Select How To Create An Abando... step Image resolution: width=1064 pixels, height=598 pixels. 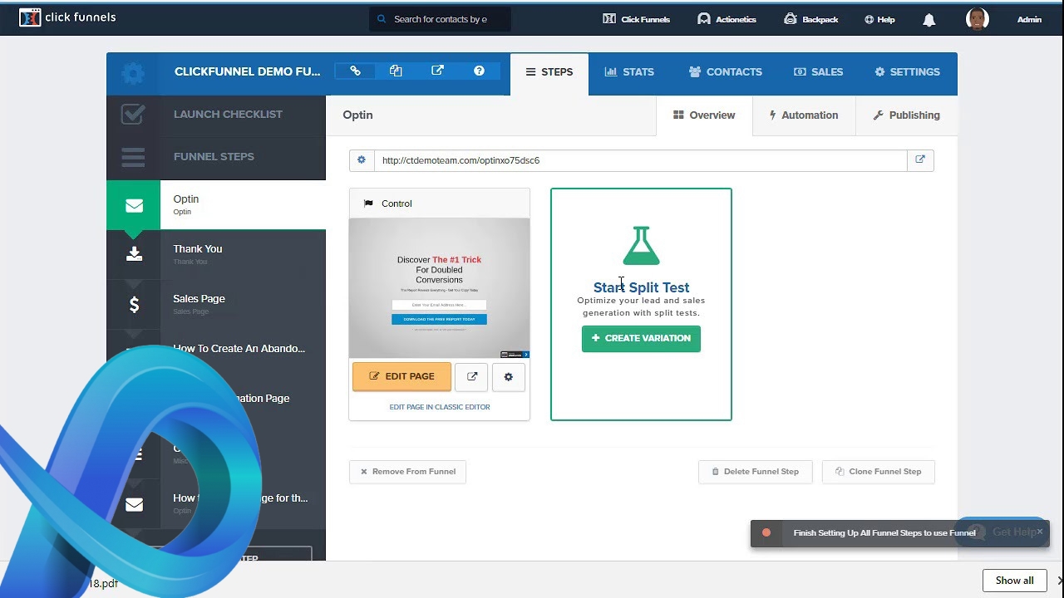click(x=239, y=349)
